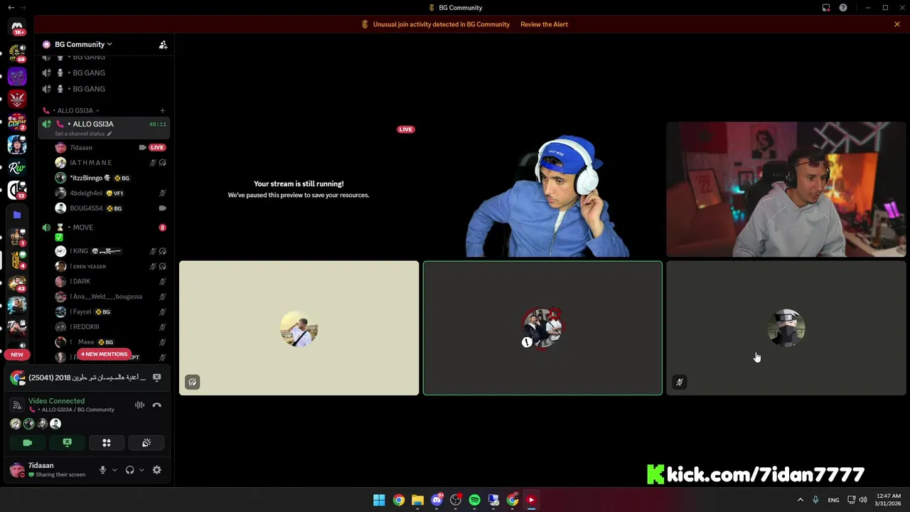
Task: Toggle taskbar microphone indicator
Action: pos(815,500)
